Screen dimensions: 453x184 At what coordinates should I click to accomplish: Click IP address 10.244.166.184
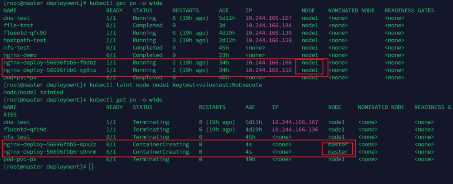coord(269,26)
